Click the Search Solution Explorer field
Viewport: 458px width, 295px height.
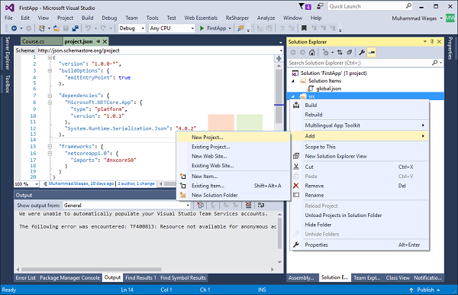[x=360, y=63]
